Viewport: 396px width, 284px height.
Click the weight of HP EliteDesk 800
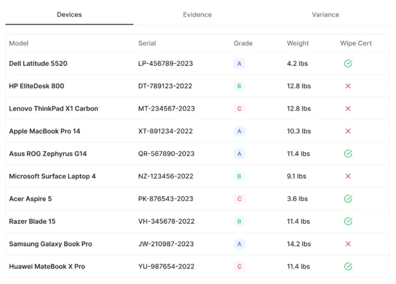coord(299,86)
